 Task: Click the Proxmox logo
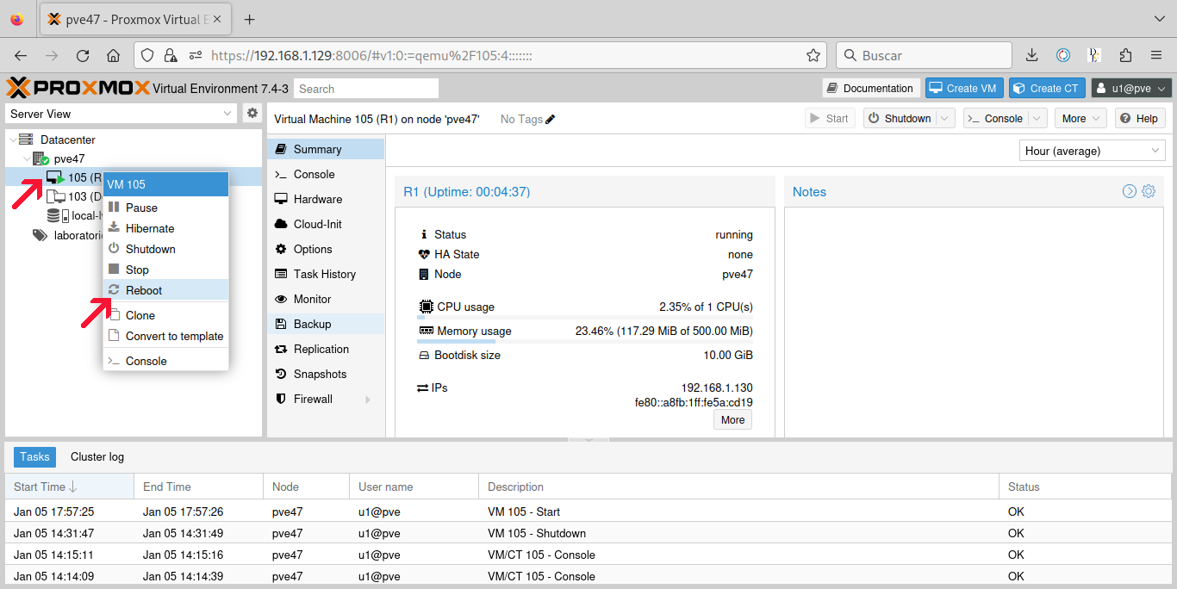click(78, 88)
